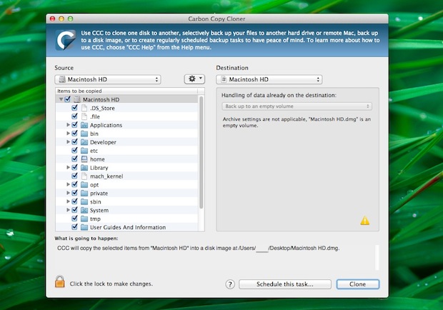Click the file list vertical scrollbar

[x=201, y=152]
